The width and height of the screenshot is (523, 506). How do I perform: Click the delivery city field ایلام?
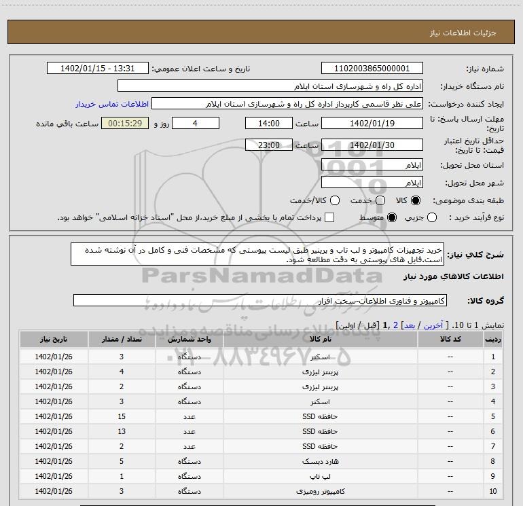point(372,183)
